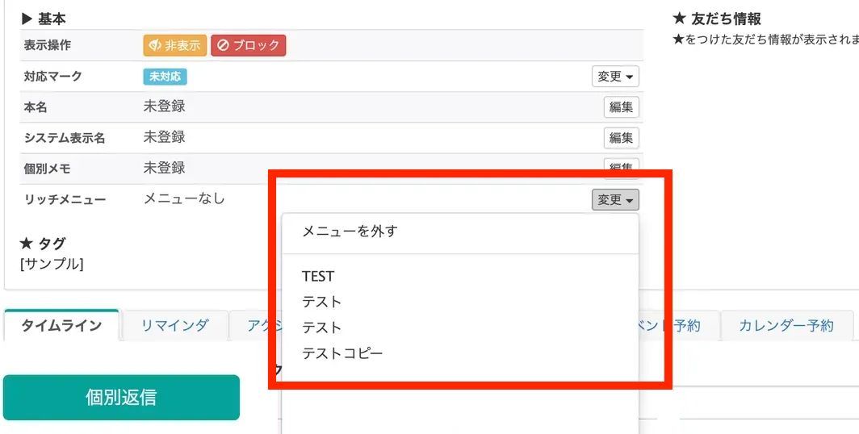The height and width of the screenshot is (434, 859).
Task: Click 編集 button for システム表示名
Action: point(622,137)
